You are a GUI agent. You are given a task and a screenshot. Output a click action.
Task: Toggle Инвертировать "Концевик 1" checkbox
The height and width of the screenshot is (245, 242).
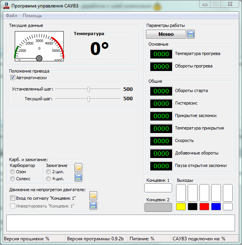(x=12, y=206)
